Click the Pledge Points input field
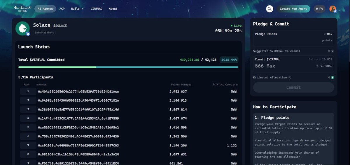 [293, 38]
